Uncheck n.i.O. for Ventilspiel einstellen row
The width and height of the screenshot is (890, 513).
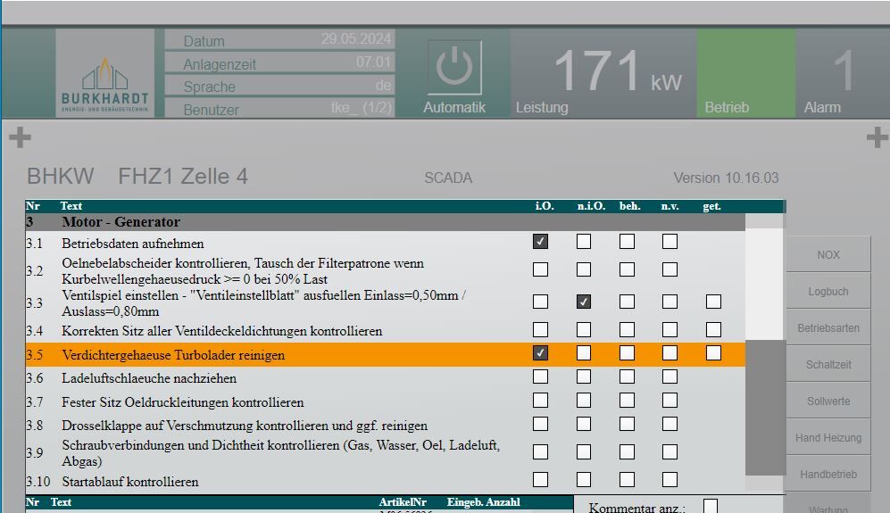(x=583, y=302)
